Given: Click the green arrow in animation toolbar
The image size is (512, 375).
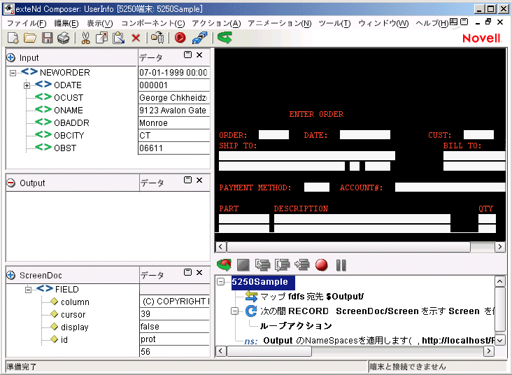Looking at the screenshot, I should (x=224, y=265).
